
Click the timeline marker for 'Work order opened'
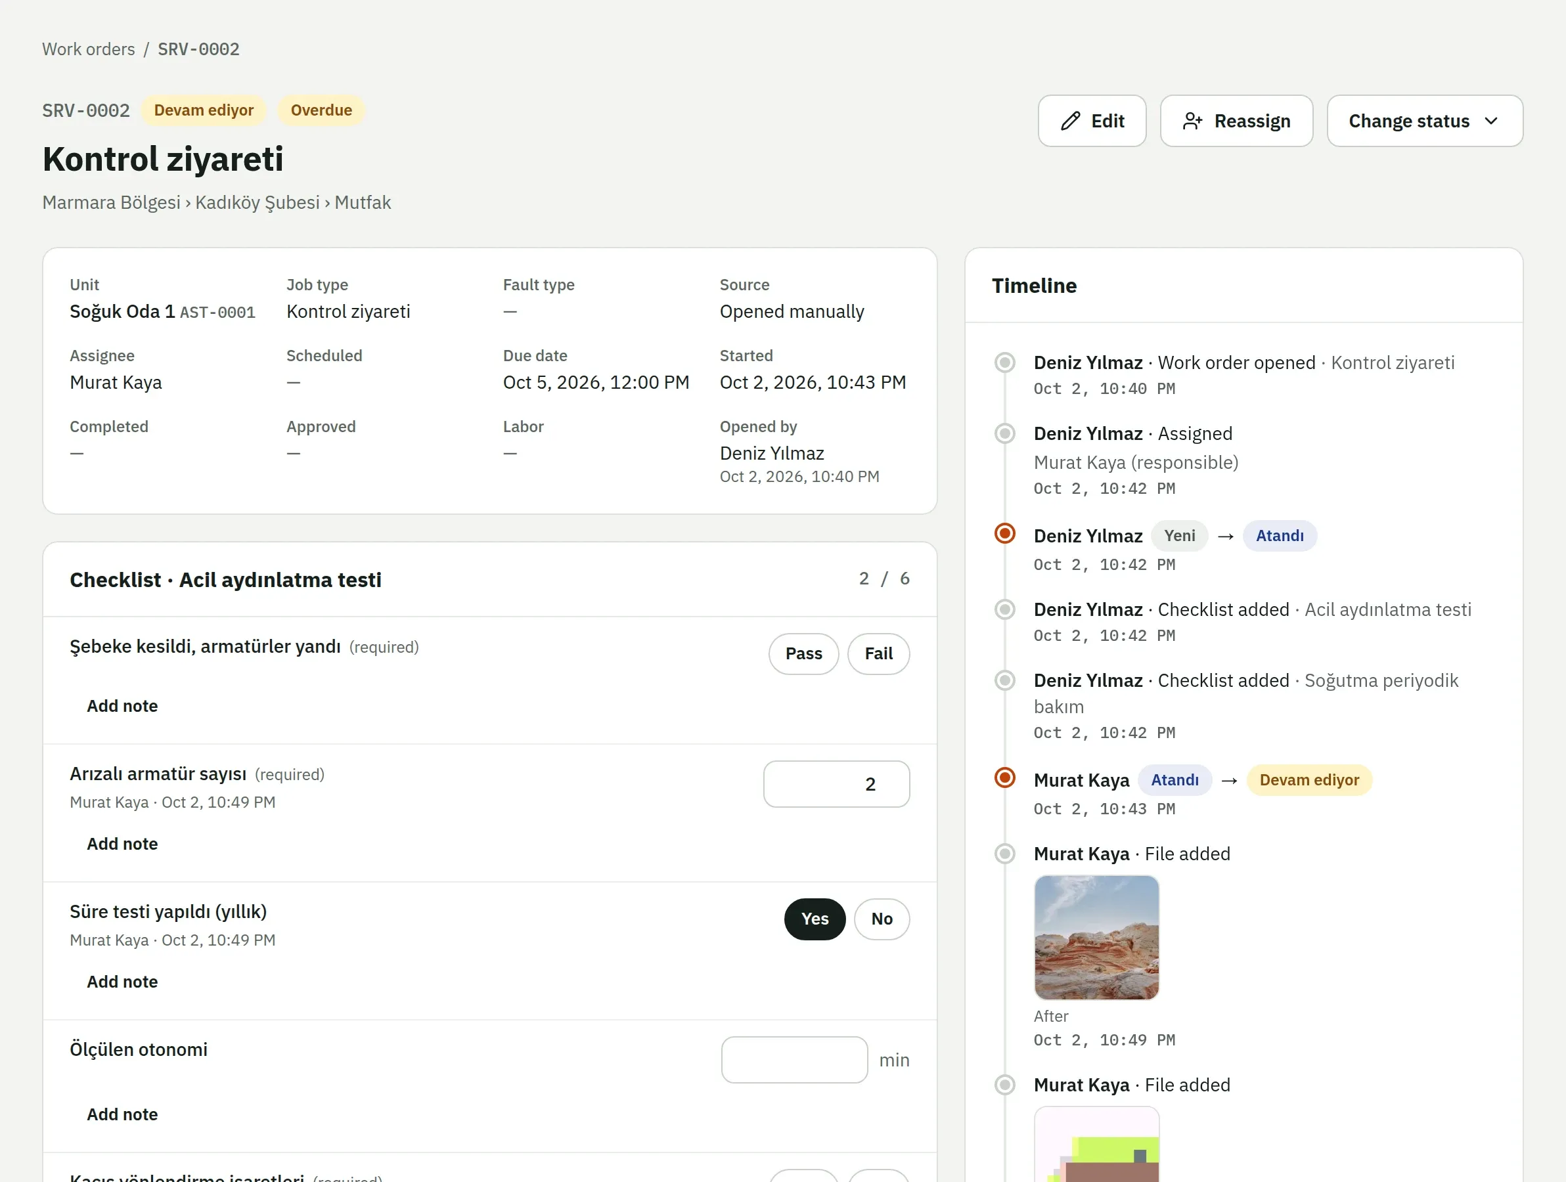tap(1004, 362)
